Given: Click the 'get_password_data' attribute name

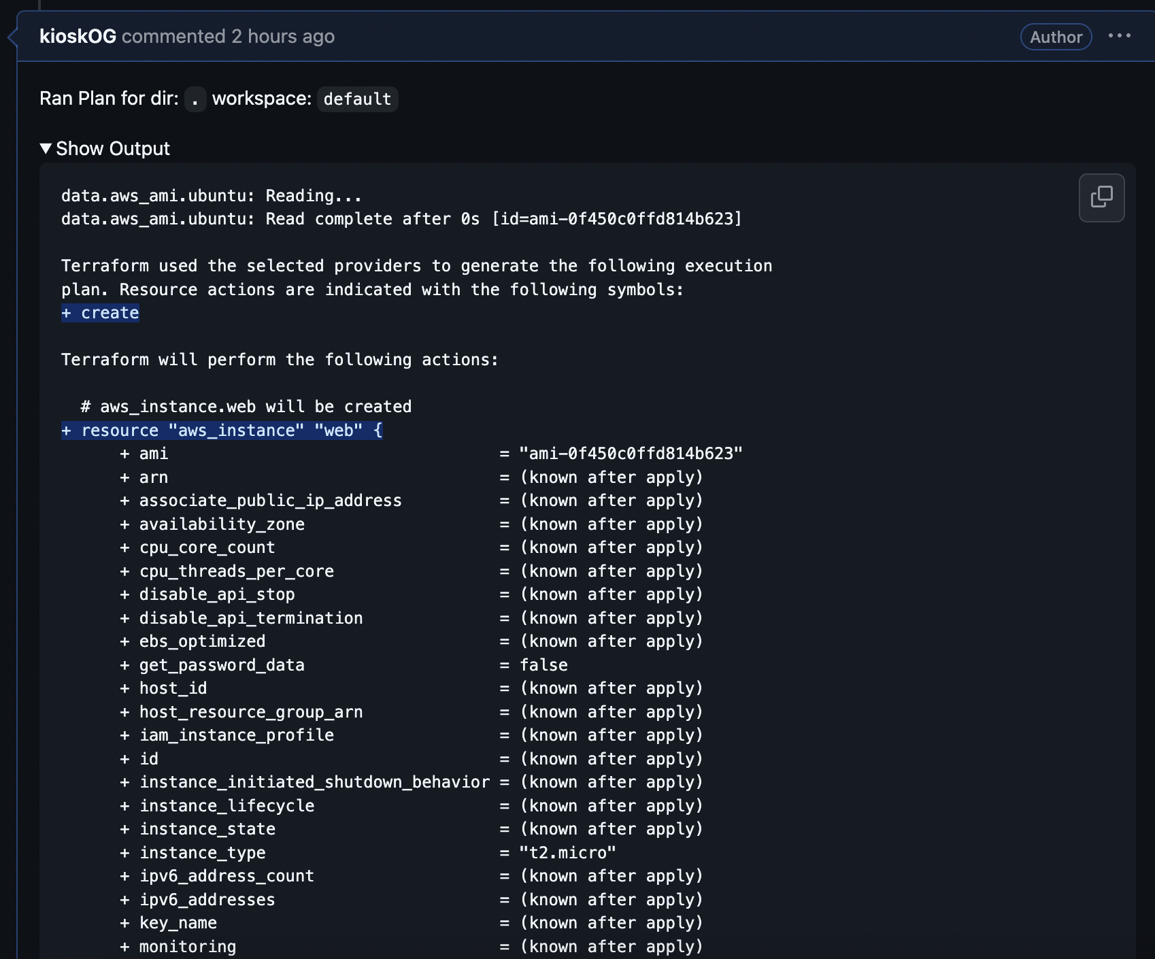Looking at the screenshot, I should tap(222, 665).
